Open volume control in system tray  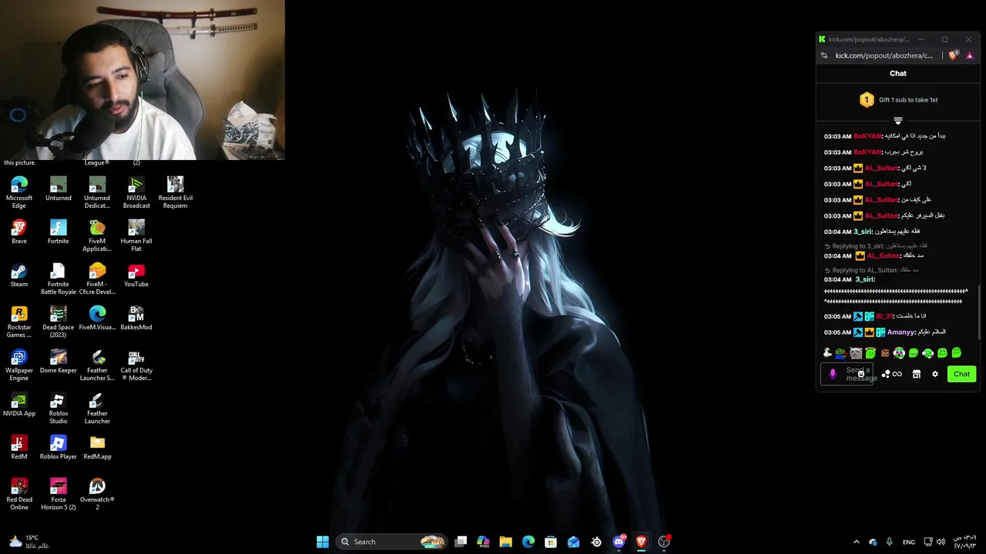pyautogui.click(x=941, y=542)
